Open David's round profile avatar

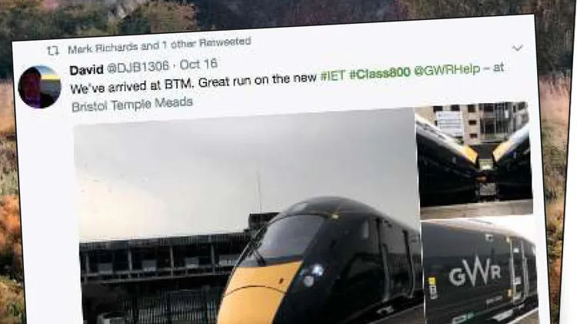(39, 87)
